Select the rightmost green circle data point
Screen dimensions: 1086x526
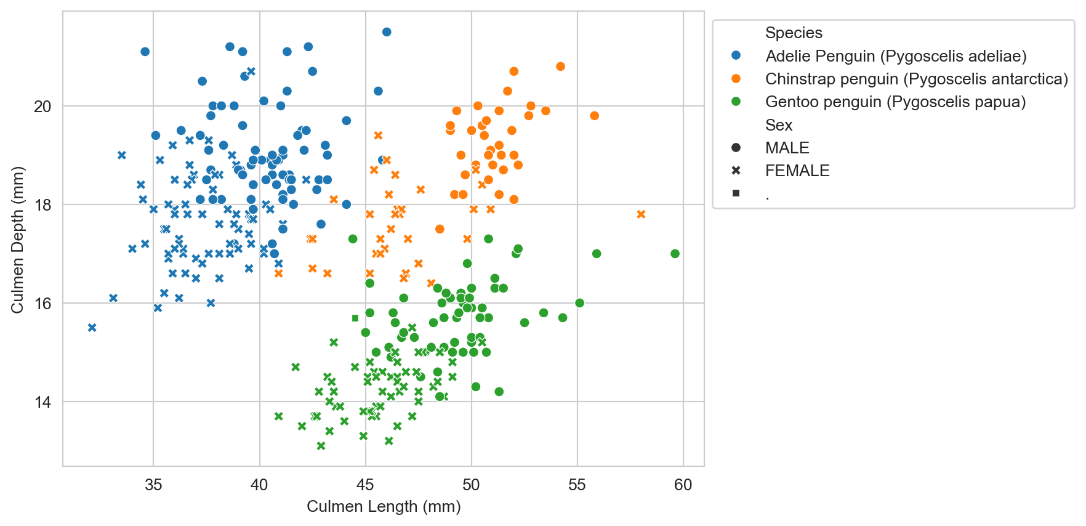click(x=675, y=254)
